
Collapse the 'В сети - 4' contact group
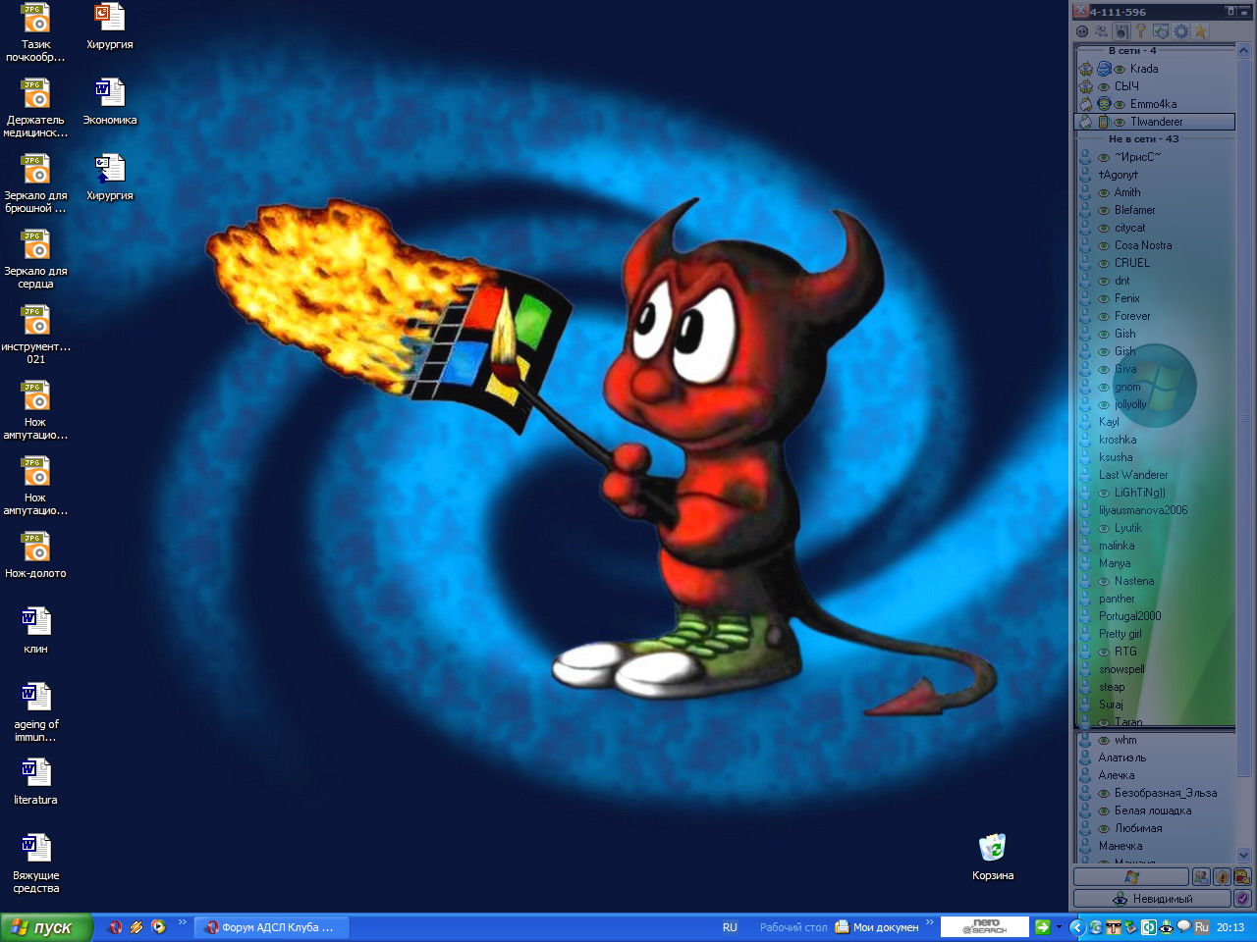1132,51
